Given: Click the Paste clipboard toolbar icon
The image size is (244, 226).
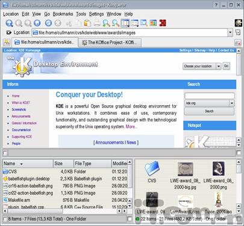Looking at the screenshot, I should [x=87, y=23].
